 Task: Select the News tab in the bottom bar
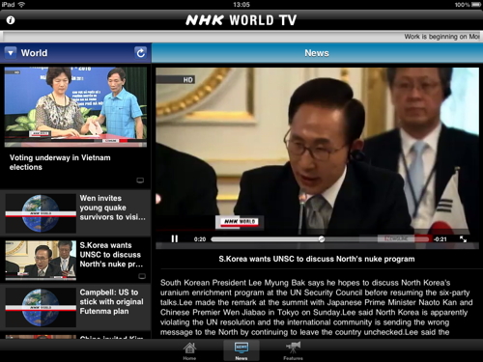(241, 351)
